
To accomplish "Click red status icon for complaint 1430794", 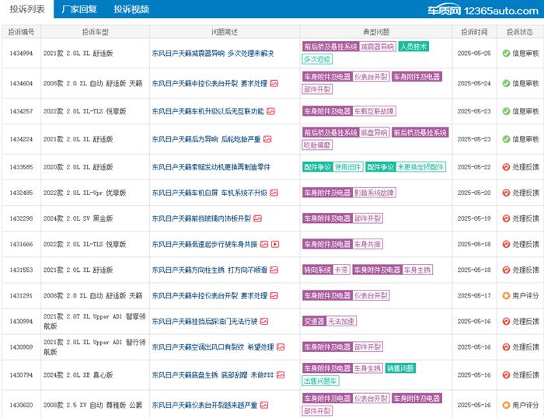I will 506,375.
